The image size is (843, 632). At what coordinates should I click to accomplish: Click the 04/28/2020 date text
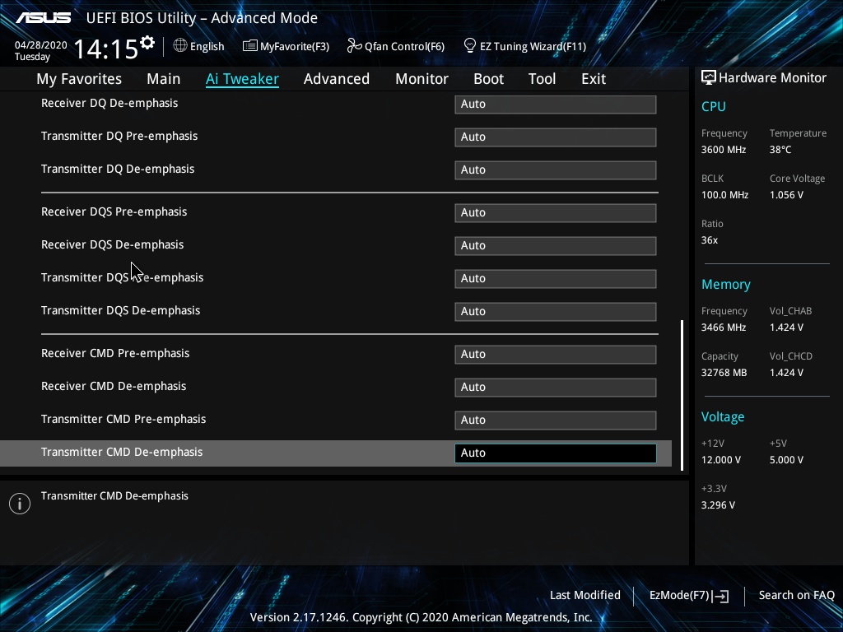pyautogui.click(x=41, y=45)
